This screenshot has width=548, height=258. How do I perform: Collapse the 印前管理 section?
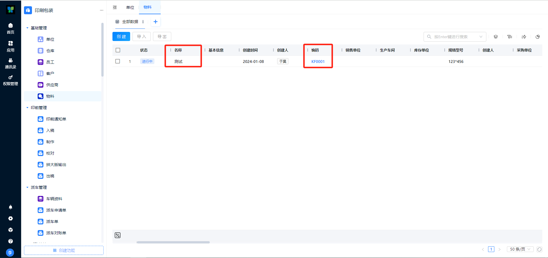point(27,108)
